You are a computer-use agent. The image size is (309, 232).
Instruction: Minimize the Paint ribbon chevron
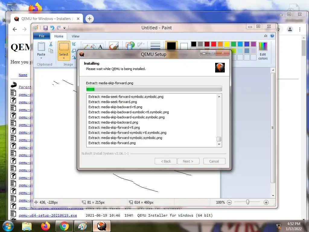[266, 36]
